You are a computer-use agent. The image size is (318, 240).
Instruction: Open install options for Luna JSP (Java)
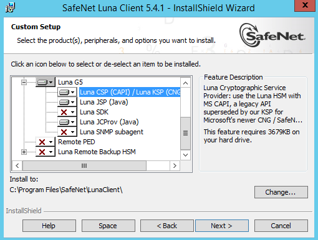click(x=67, y=102)
